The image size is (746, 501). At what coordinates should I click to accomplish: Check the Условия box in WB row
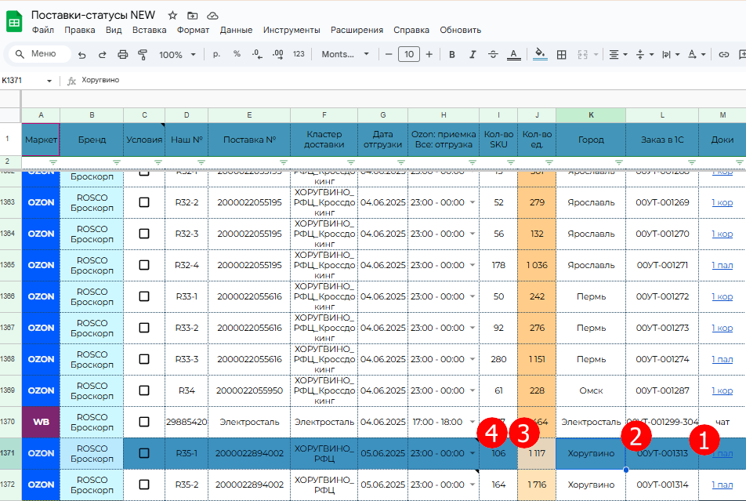(x=144, y=422)
